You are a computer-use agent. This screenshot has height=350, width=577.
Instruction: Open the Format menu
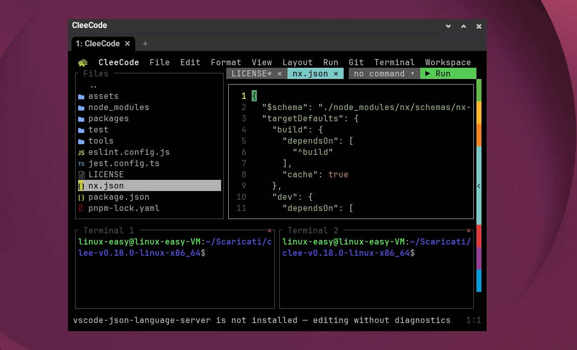[x=226, y=63]
